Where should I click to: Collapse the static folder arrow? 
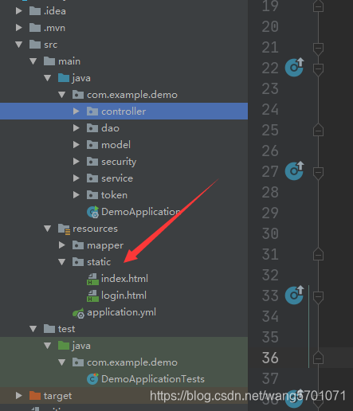pos(62,262)
